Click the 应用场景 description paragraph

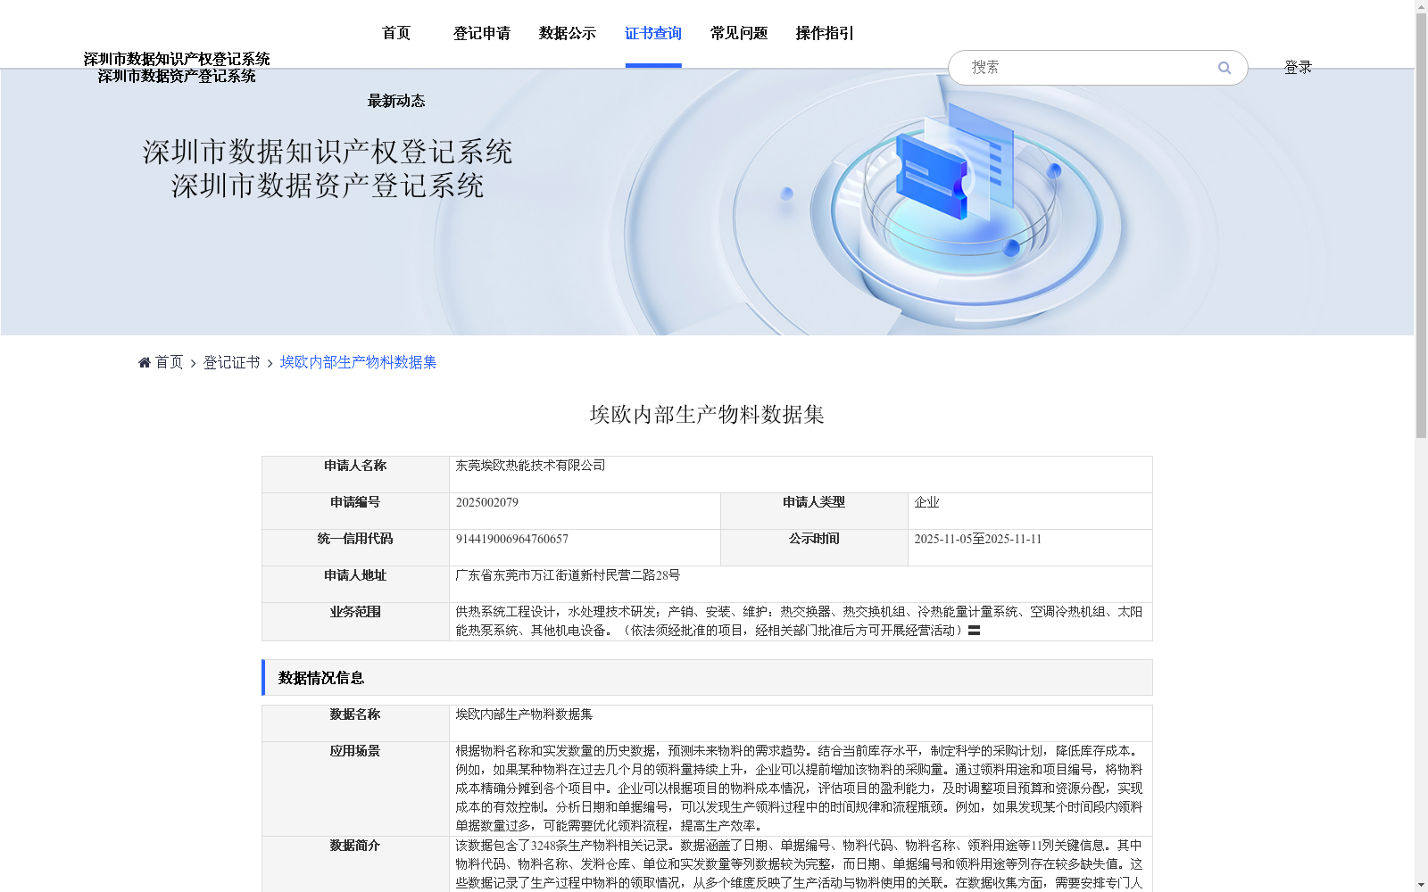[x=799, y=789]
